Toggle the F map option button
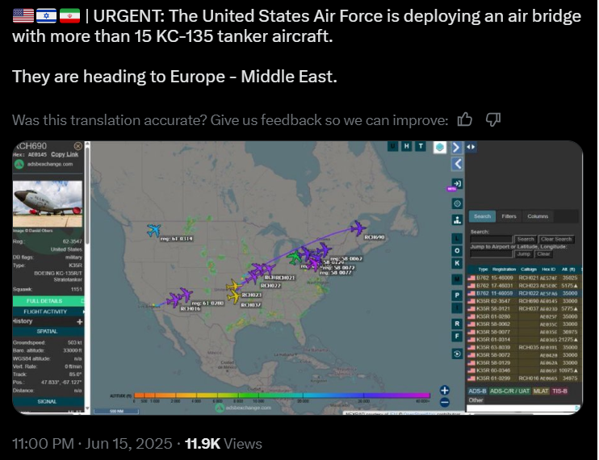Viewport: 599px width, 460px height. pos(457,336)
